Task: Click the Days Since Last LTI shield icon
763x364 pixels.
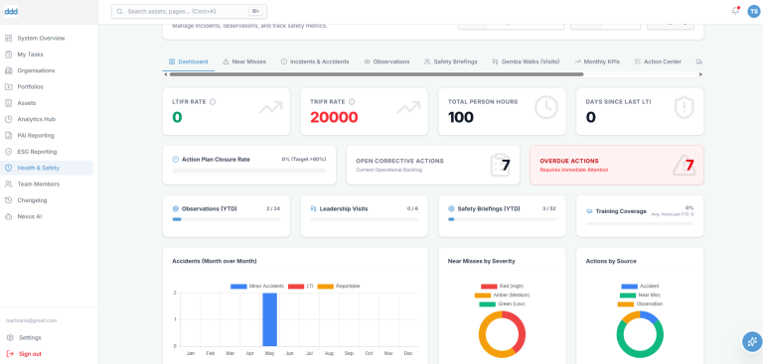Action: pyautogui.click(x=685, y=107)
